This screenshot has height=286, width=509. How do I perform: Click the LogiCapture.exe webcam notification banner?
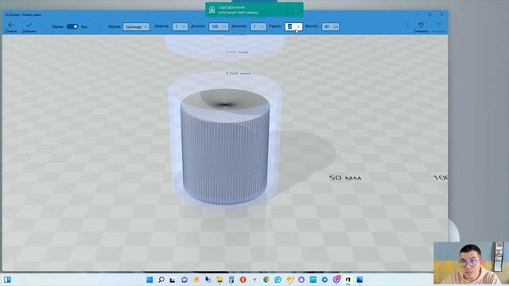click(254, 10)
